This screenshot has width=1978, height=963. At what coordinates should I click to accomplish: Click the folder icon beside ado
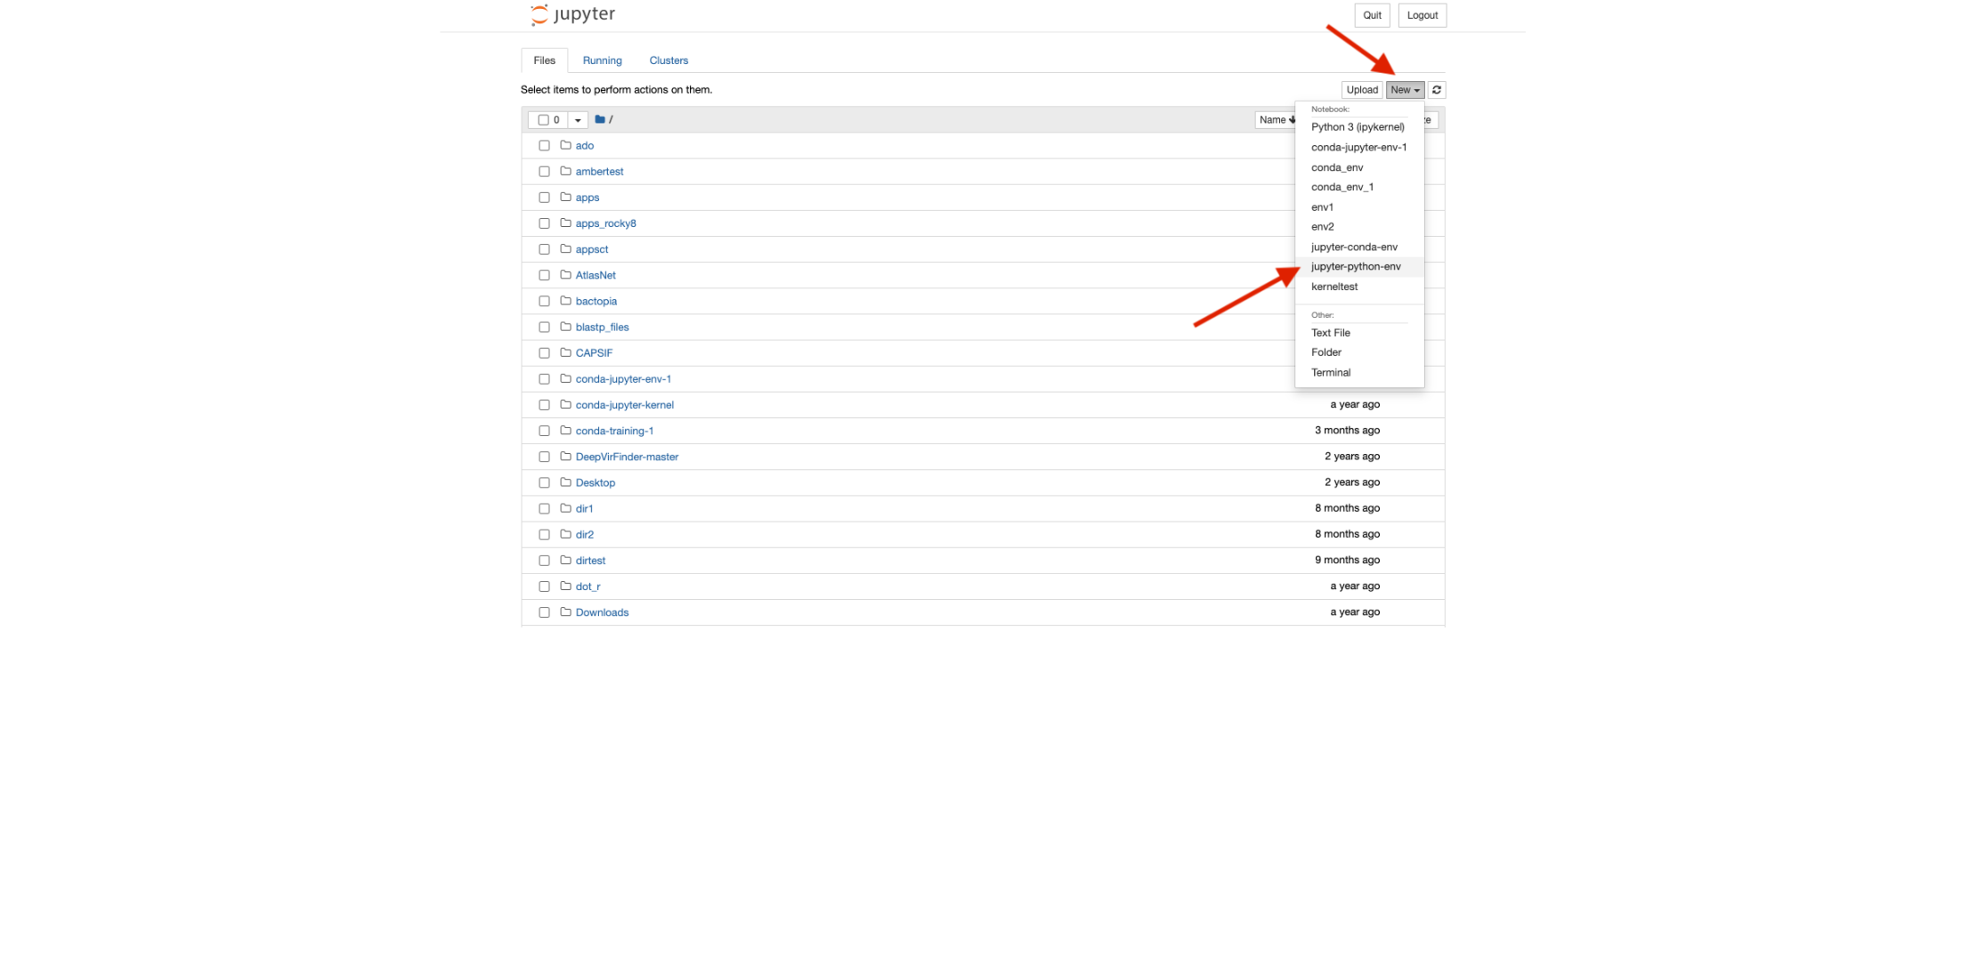tap(566, 145)
